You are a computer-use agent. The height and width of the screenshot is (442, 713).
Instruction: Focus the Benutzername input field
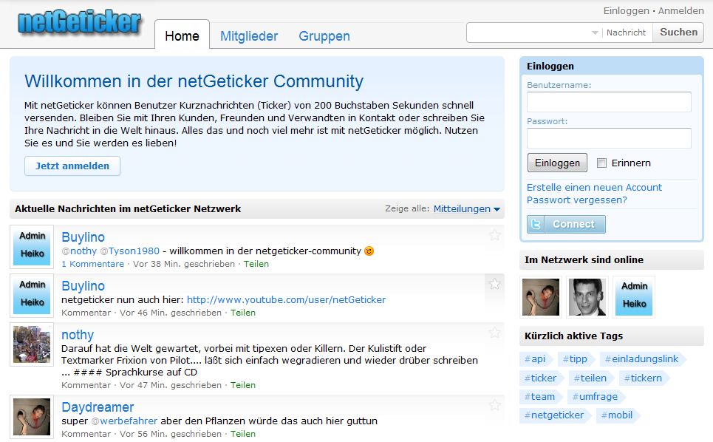[x=609, y=102]
